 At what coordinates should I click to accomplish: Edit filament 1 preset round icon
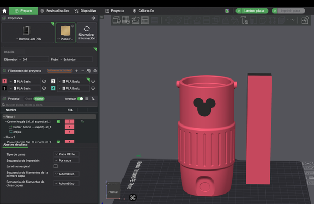(x=44, y=81)
